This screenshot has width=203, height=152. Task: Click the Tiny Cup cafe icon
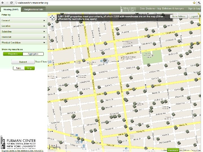(x=118, y=61)
